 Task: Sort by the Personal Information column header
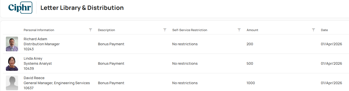[39, 30]
